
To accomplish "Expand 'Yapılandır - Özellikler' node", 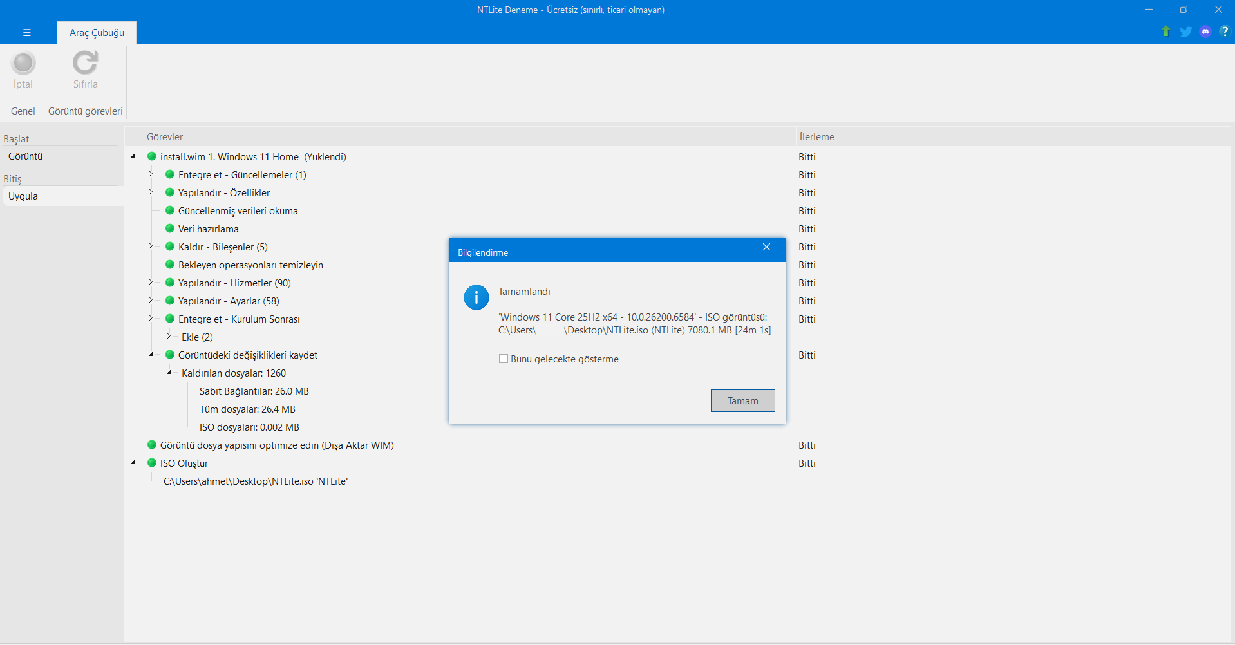I will point(151,192).
